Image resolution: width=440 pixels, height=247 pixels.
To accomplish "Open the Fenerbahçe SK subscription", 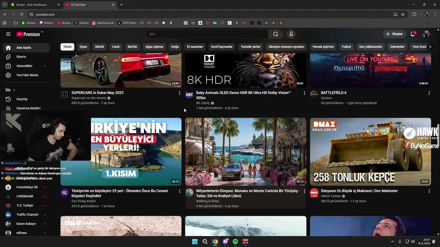I will tap(27, 187).
